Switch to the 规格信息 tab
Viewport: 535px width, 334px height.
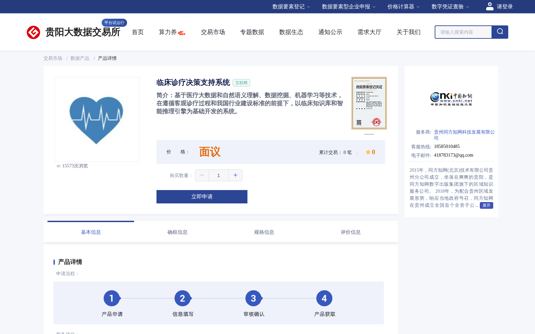264,232
